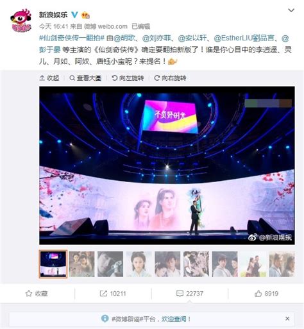Rotate the image left with 向左旋转
Screen dimensions: 304x329
128,78
